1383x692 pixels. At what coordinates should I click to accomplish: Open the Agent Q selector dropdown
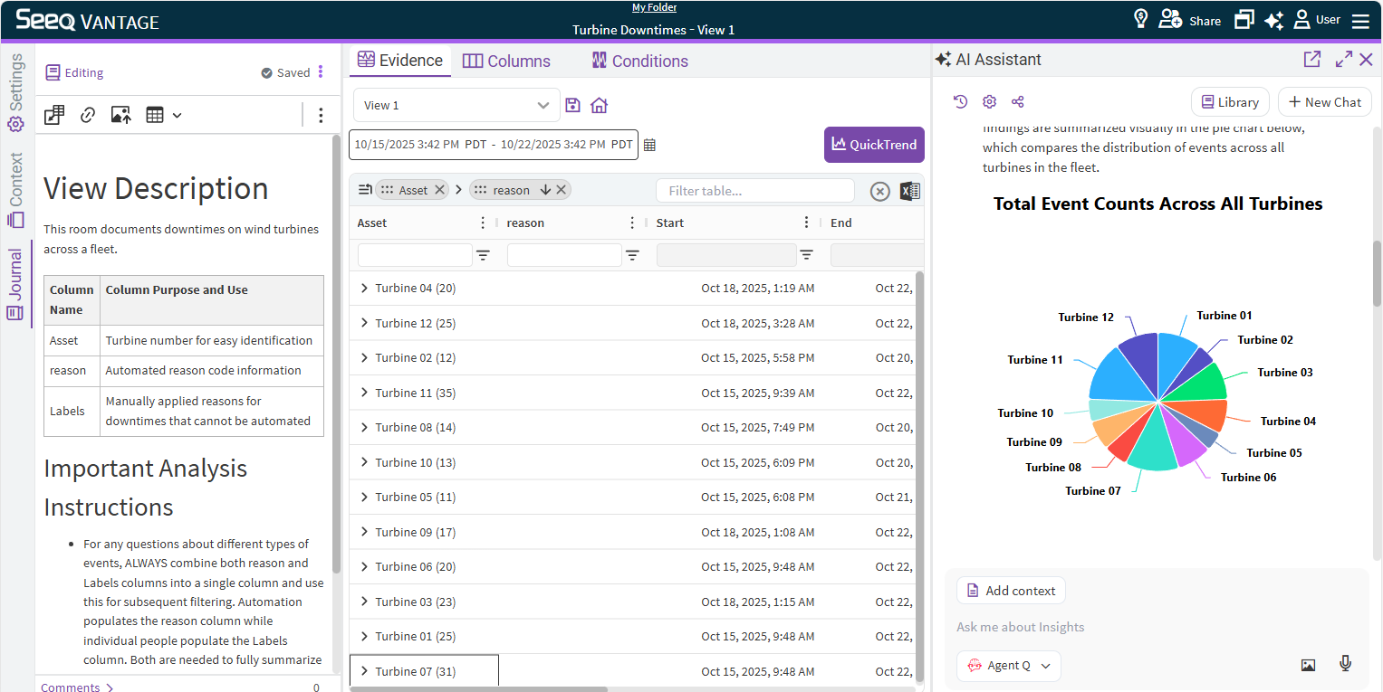[x=1008, y=666]
